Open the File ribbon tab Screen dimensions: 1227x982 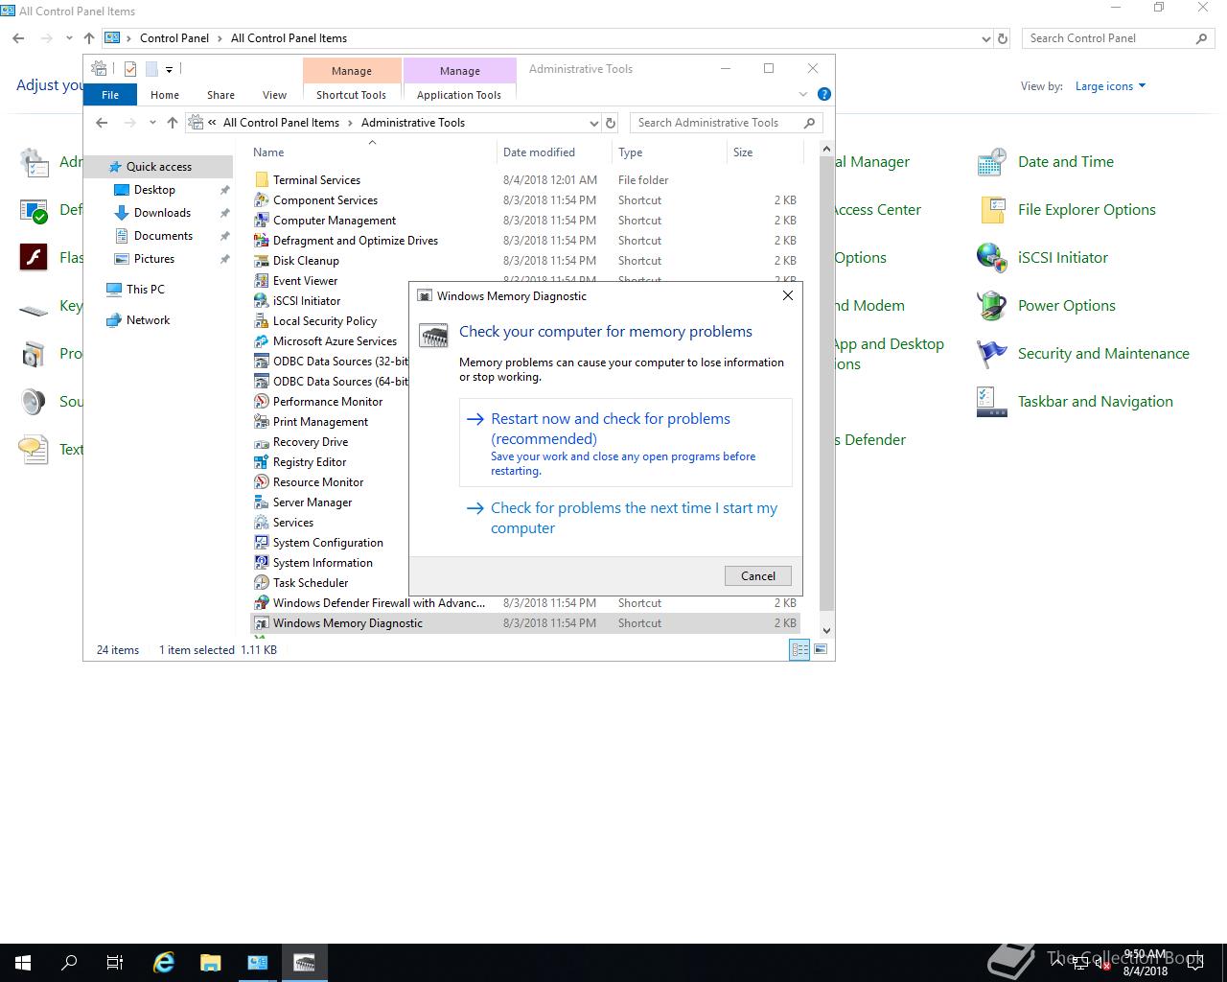point(110,95)
